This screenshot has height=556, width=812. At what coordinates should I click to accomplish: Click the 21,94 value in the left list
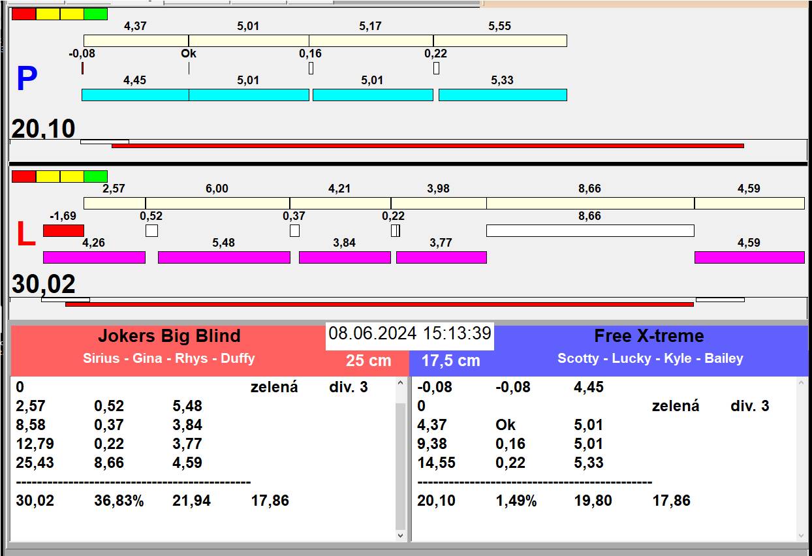click(192, 501)
